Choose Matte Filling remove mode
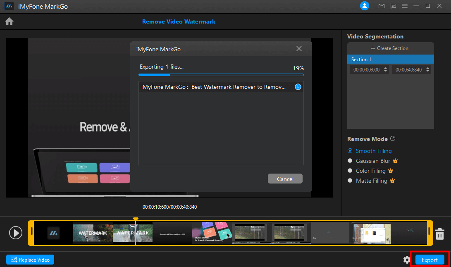451x267 pixels. click(x=350, y=181)
